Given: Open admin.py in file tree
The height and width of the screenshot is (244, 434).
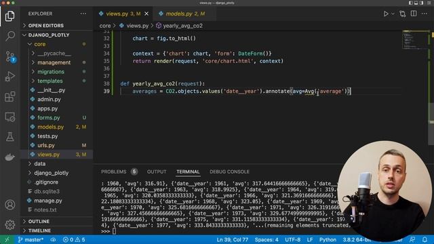Looking at the screenshot, I should 57,100.
